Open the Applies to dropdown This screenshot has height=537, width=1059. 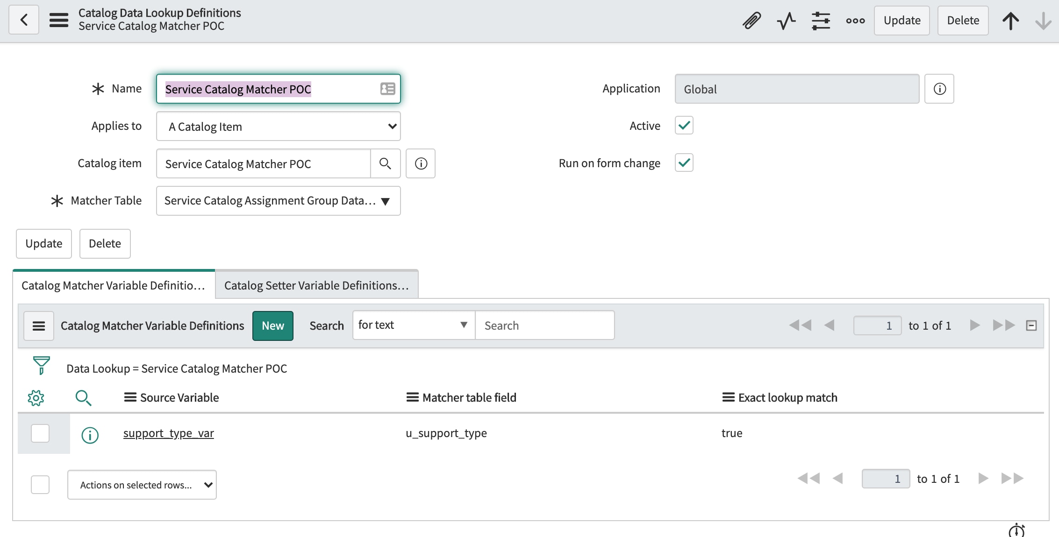(x=278, y=126)
